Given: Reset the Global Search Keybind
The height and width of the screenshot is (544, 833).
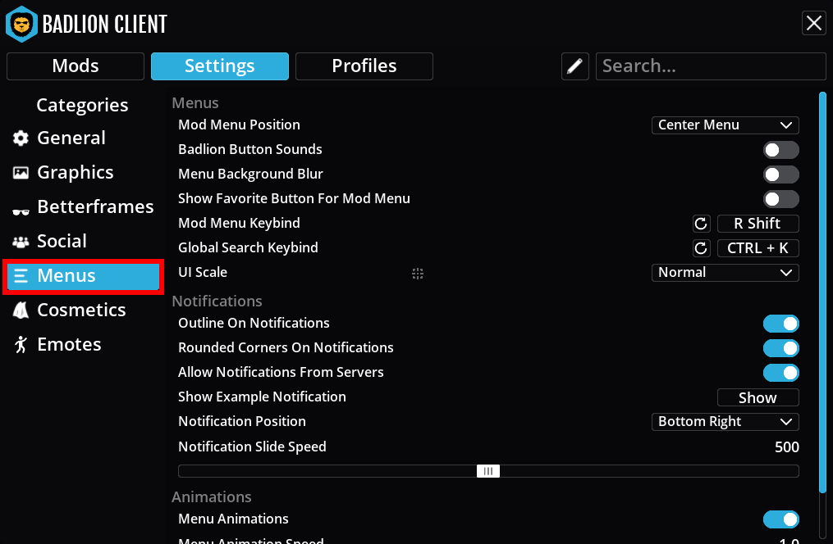Looking at the screenshot, I should pyautogui.click(x=702, y=247).
